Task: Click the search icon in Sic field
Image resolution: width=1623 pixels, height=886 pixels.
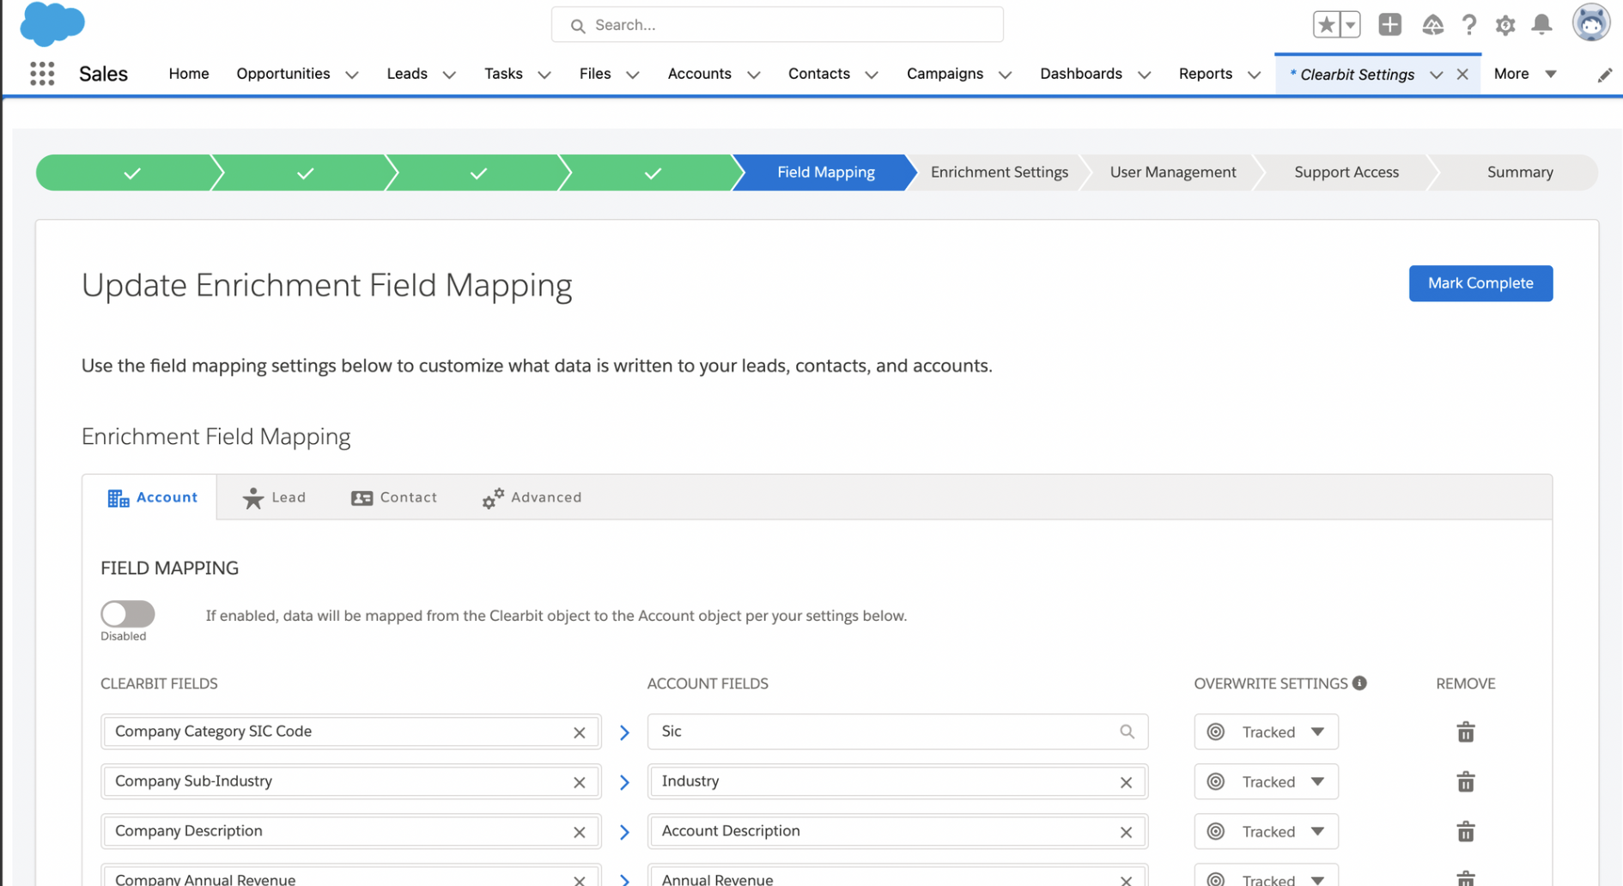Action: 1127,731
